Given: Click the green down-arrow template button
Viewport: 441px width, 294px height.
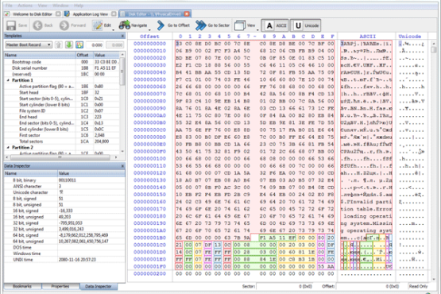Looking at the screenshot, I should 69,44.
